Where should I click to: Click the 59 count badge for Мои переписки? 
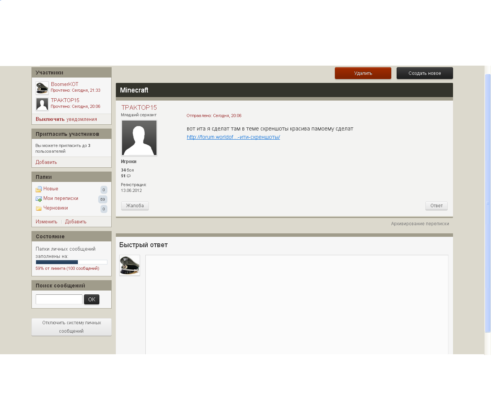click(x=102, y=199)
